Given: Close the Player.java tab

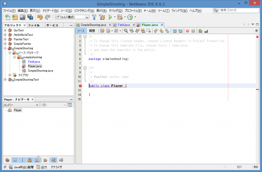Looking at the screenshot, I should [x=162, y=25].
